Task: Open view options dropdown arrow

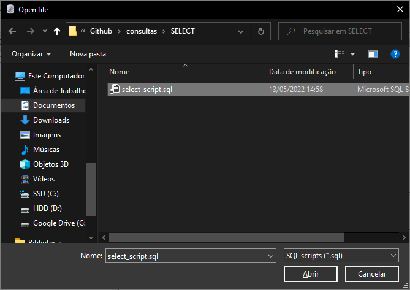Action: coord(352,54)
